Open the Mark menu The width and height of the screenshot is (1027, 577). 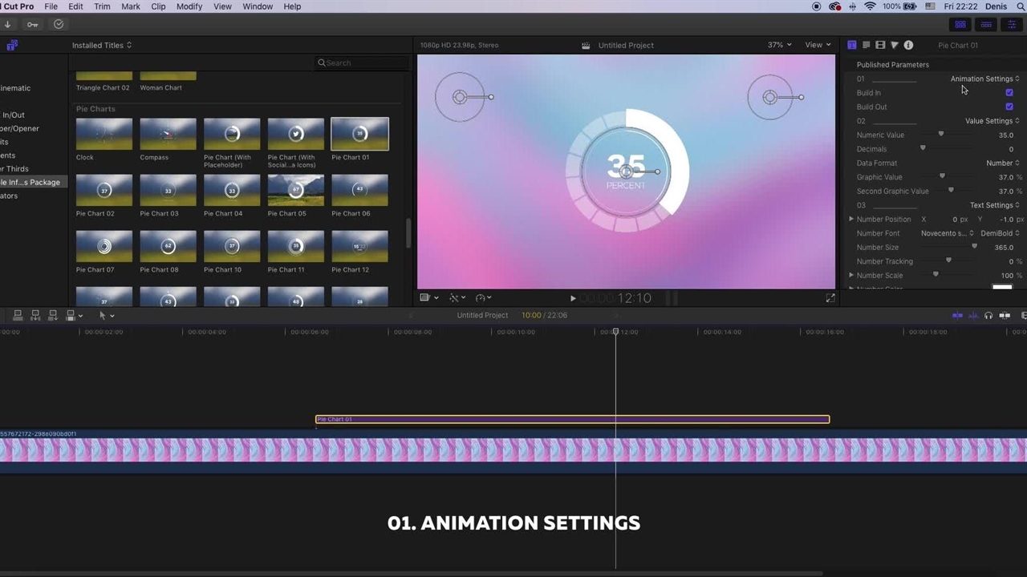pyautogui.click(x=131, y=6)
